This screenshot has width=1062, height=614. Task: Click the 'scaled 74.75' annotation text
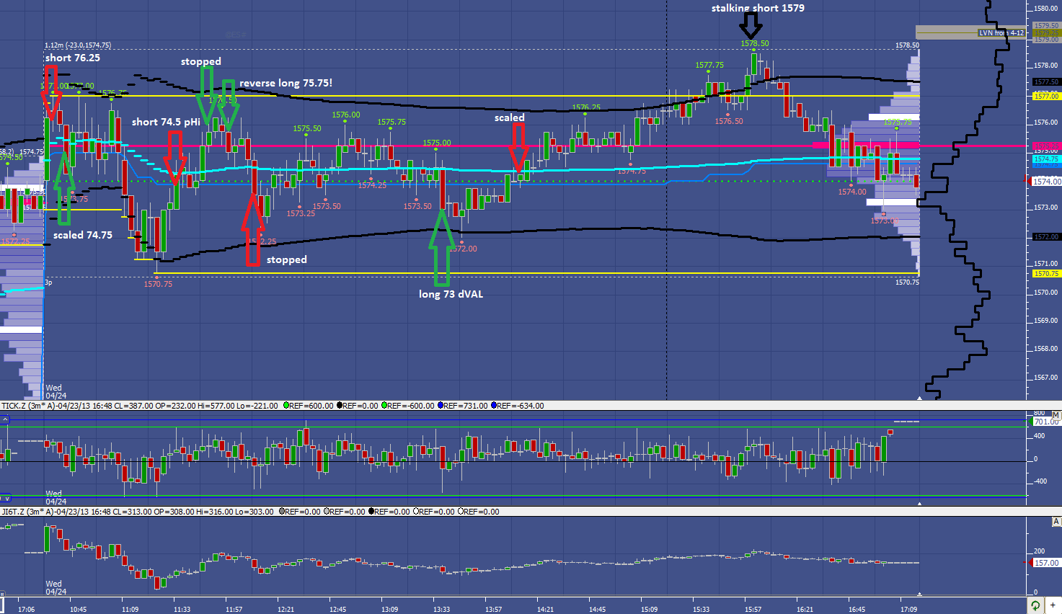click(x=83, y=235)
